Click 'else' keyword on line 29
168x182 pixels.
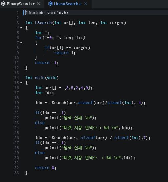click(x=40, y=153)
